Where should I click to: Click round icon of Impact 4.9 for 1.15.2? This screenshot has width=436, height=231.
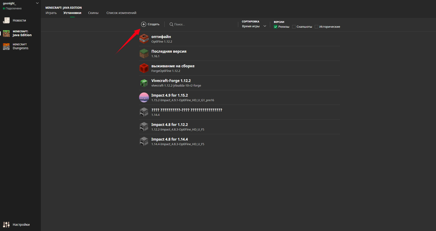[x=144, y=97]
